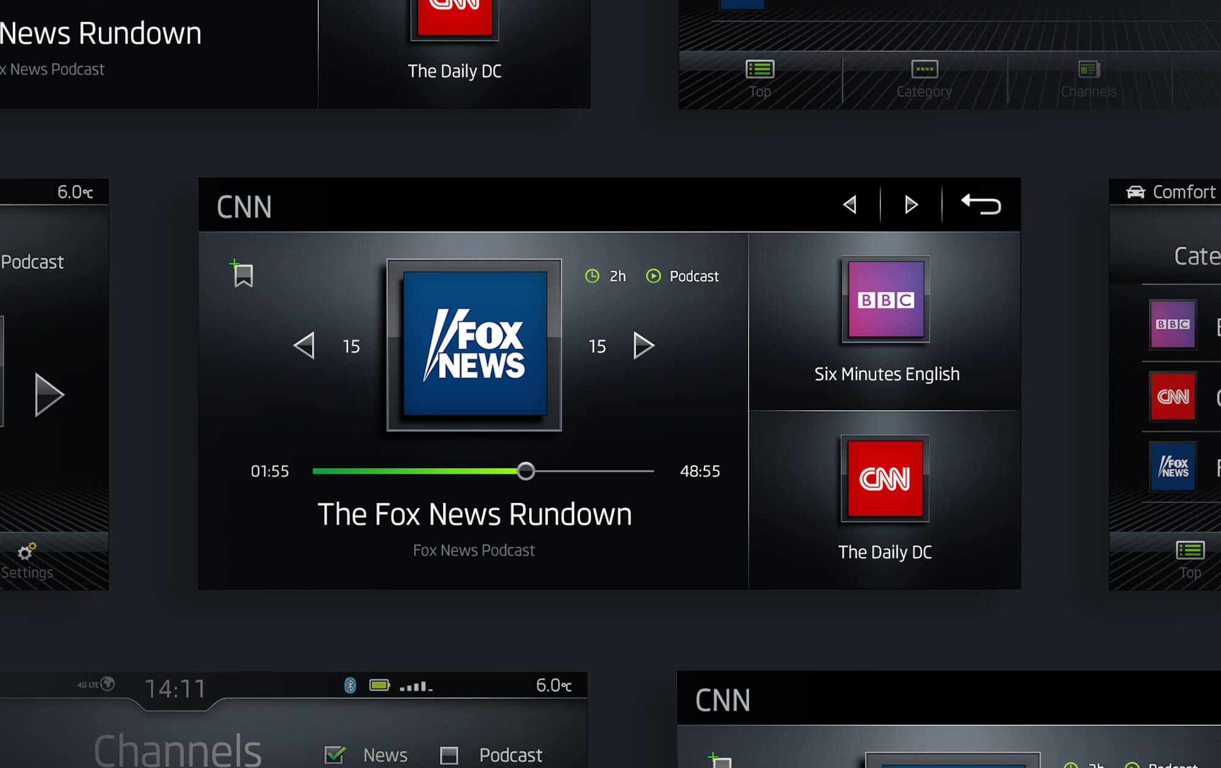Go to previous item in CNN header
This screenshot has height=768, width=1221.
pos(850,205)
